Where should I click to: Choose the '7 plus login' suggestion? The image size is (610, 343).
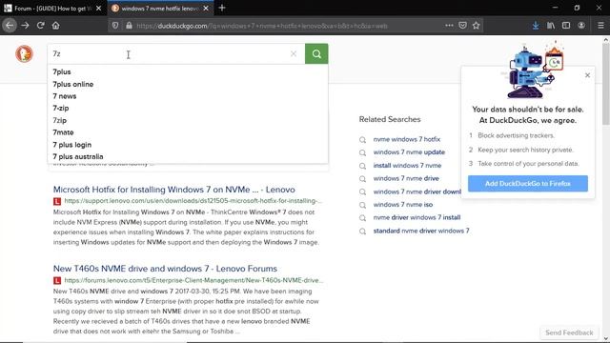tap(72, 145)
